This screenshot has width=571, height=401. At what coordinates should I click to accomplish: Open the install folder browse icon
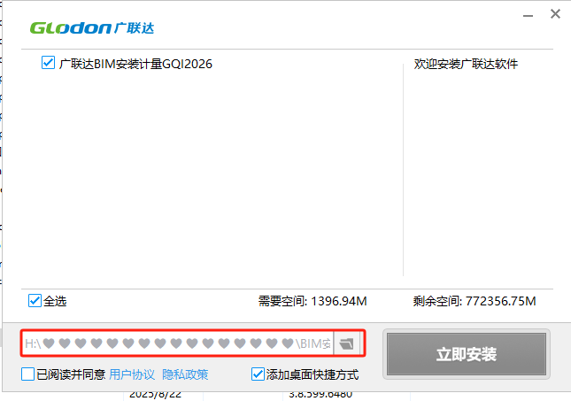click(347, 343)
